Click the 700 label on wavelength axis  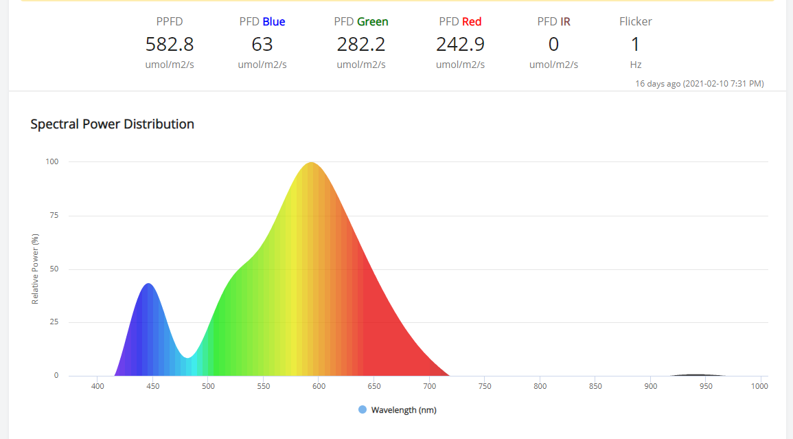(429, 386)
